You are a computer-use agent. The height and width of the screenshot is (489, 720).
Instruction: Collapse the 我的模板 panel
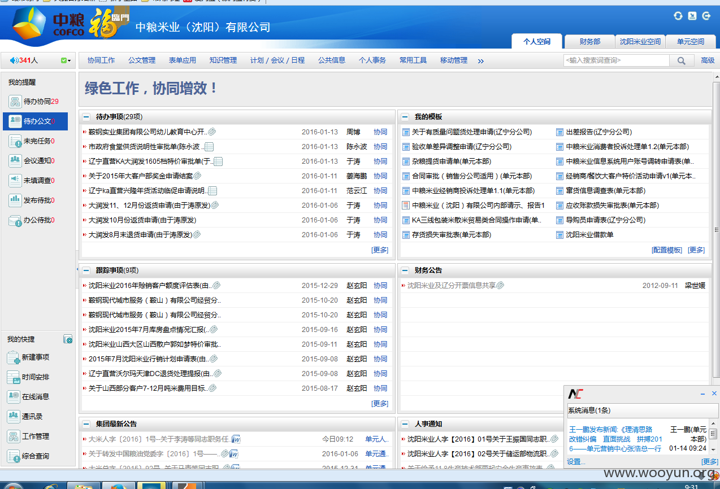pyautogui.click(x=405, y=117)
